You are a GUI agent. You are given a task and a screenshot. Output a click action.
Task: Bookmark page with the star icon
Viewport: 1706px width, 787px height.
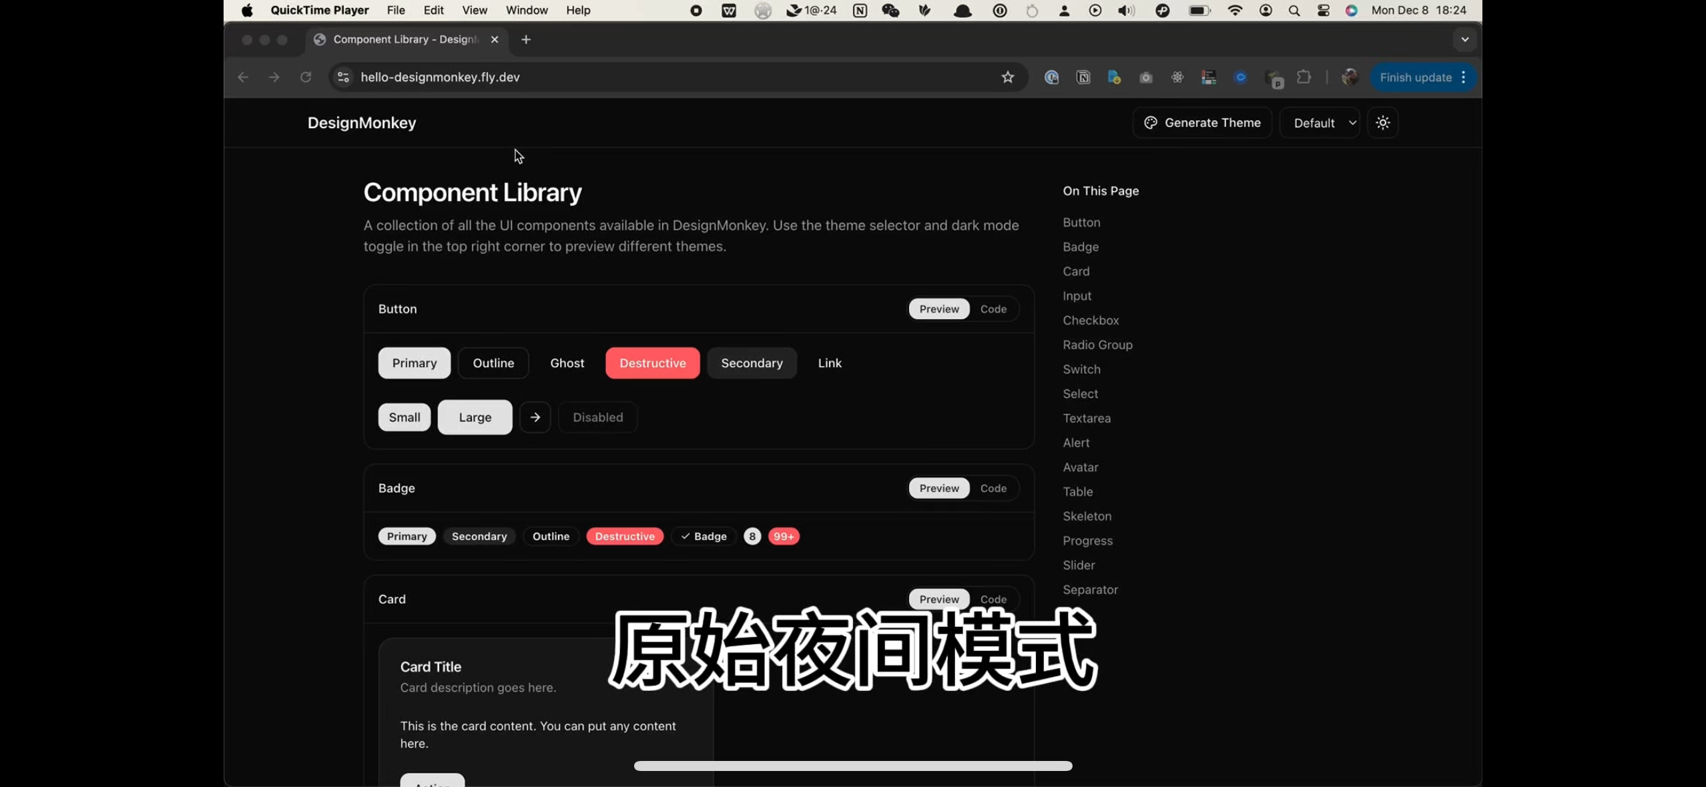1007,77
